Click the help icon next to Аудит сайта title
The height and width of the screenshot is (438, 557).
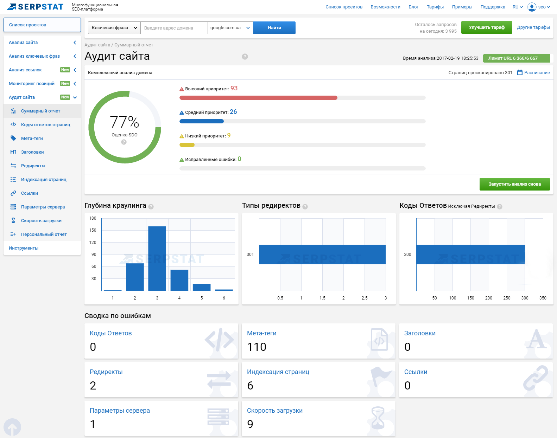pos(245,57)
